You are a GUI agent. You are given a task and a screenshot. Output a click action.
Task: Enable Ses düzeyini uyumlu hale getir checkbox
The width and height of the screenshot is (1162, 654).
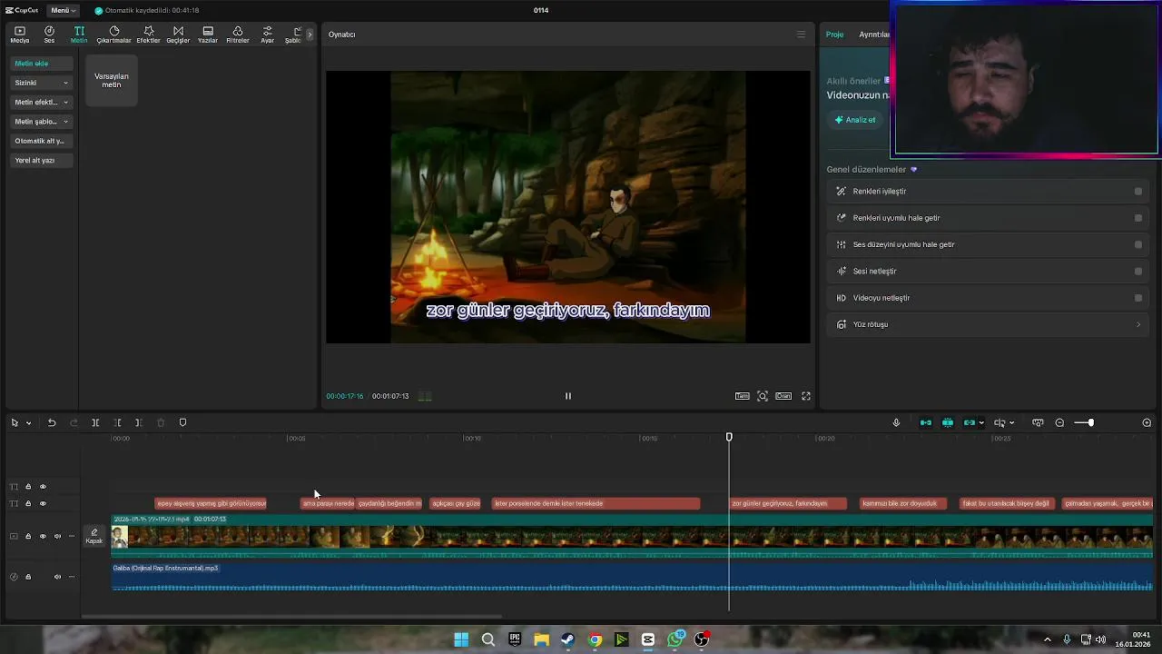(x=1138, y=244)
